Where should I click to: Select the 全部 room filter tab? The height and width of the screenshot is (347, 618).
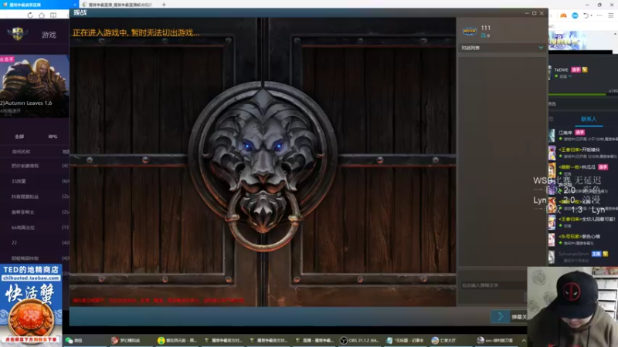tap(19, 136)
